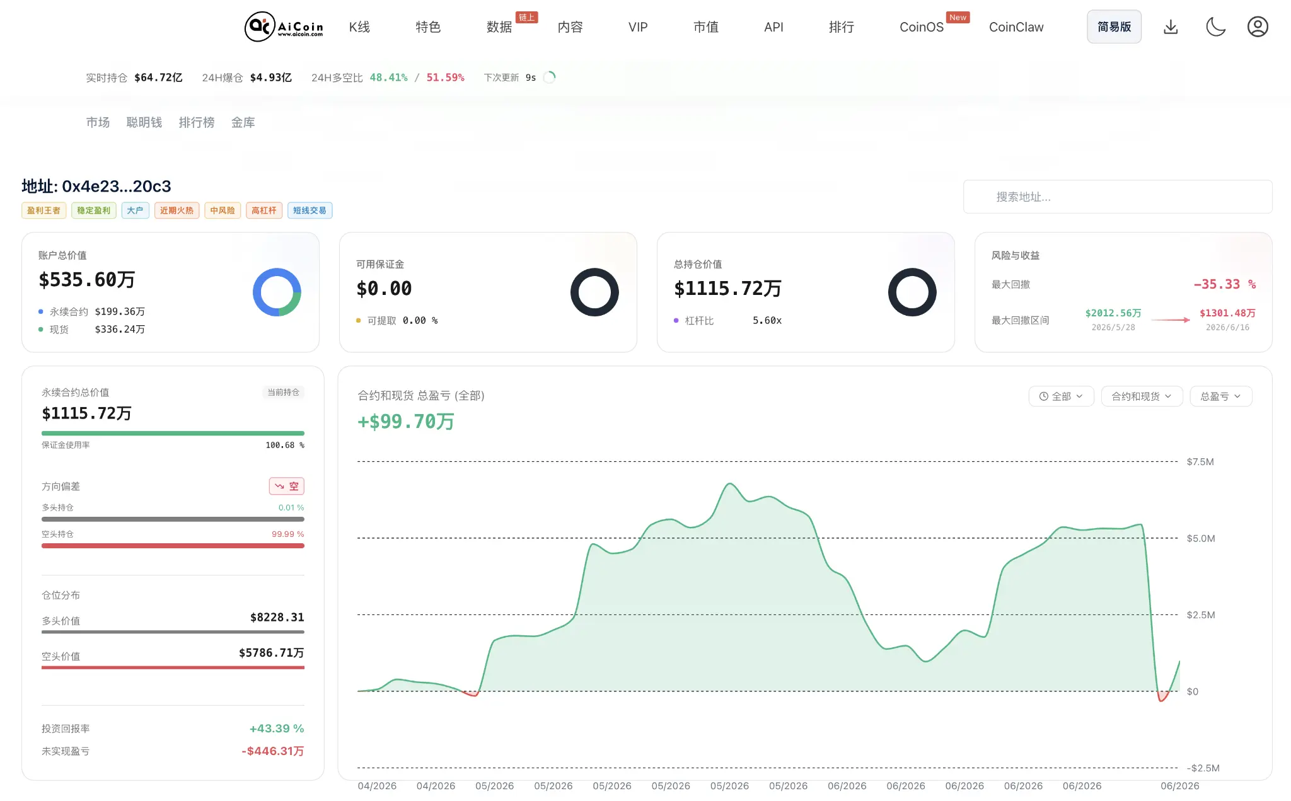Switch to the 金库 tab
This screenshot has width=1291, height=801.
[x=243, y=122]
